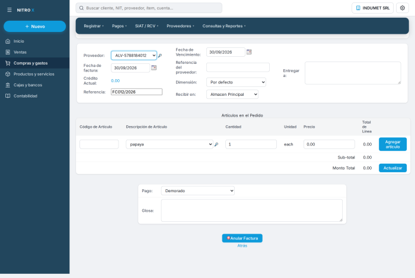Click the Inicio home icon

tap(8, 41)
